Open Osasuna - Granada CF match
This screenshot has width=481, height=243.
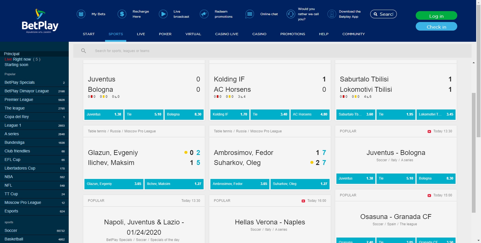click(x=396, y=217)
